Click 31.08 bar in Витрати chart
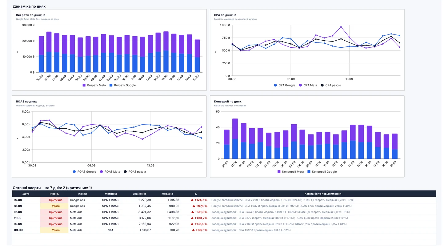Image resolution: width=448 pixels, height=252 pixels. 49,52
